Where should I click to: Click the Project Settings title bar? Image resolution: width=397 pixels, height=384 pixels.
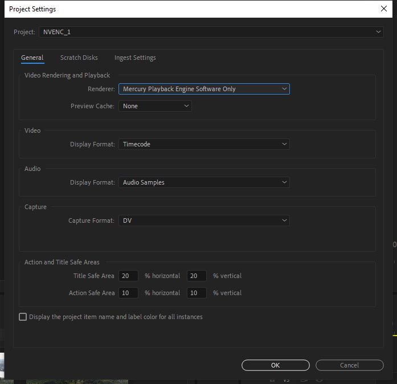(x=171, y=9)
